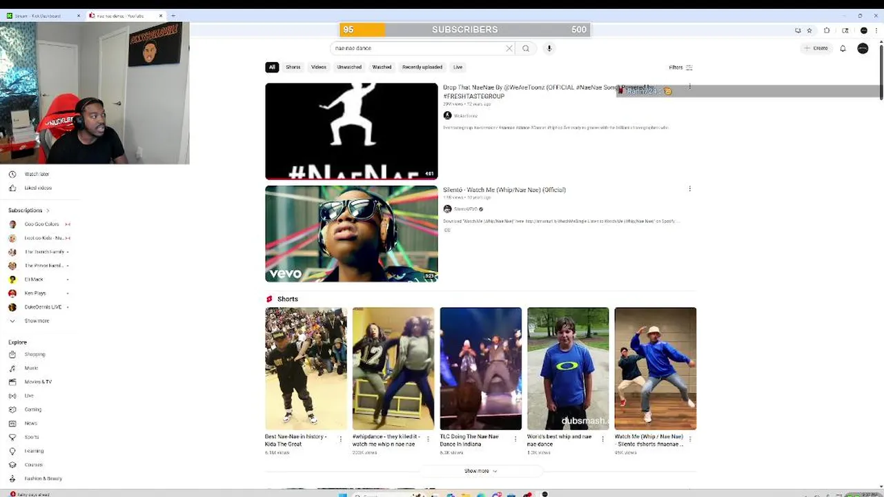Open the Ken Plays subscription
The width and height of the screenshot is (884, 497).
coord(35,293)
